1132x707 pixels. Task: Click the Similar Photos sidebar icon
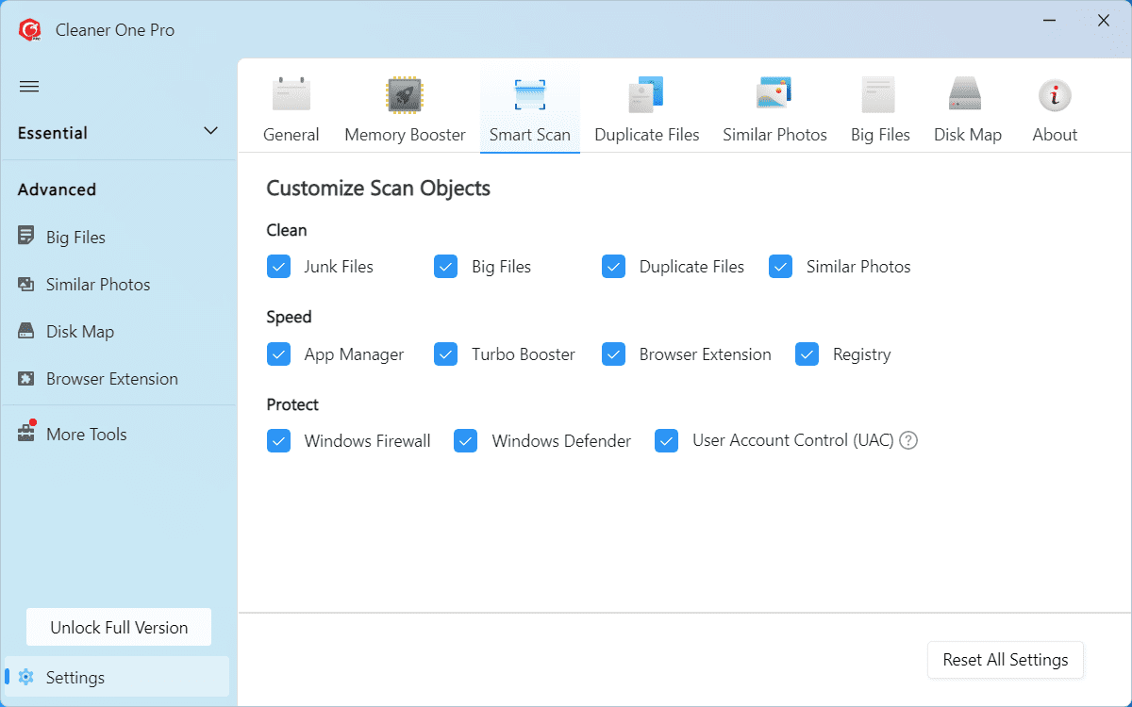coord(26,284)
